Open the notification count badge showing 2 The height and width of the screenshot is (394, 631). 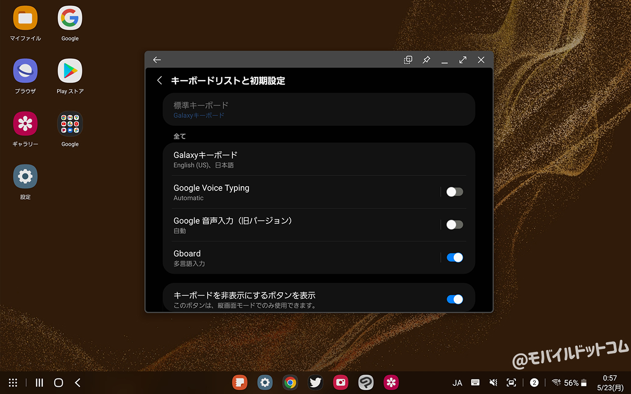[x=534, y=382]
